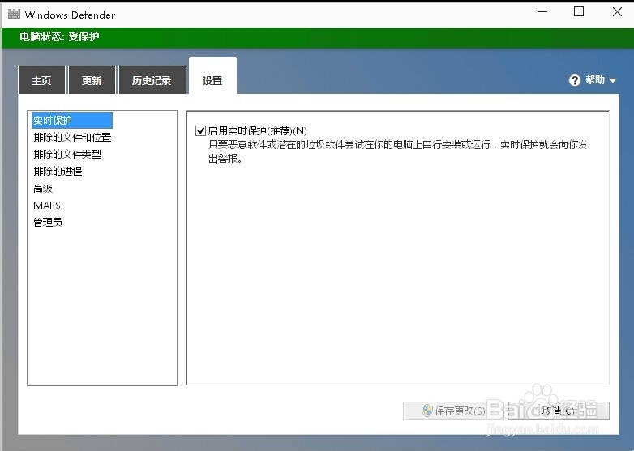The width and height of the screenshot is (634, 451).
Task: Open the 历史记录 tab
Action: click(152, 80)
